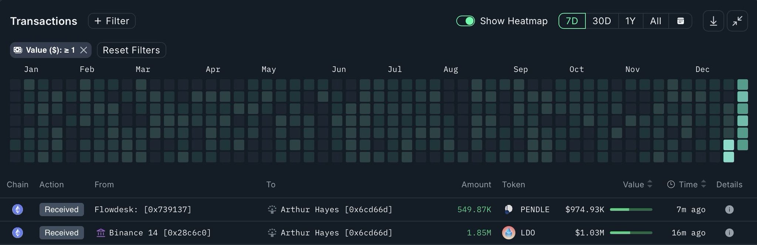
Task: Click the Binance 14 exchange icon
Action: 101,233
